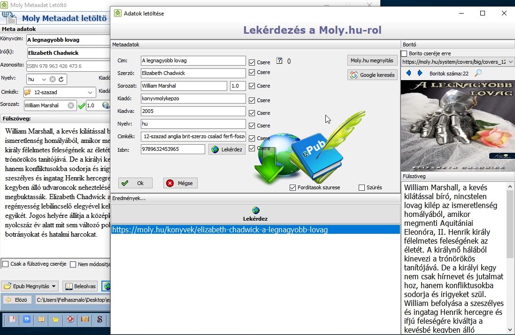The height and width of the screenshot is (335, 515).
Task: Click the series number field 1.0 in dialog
Action: (x=238, y=86)
